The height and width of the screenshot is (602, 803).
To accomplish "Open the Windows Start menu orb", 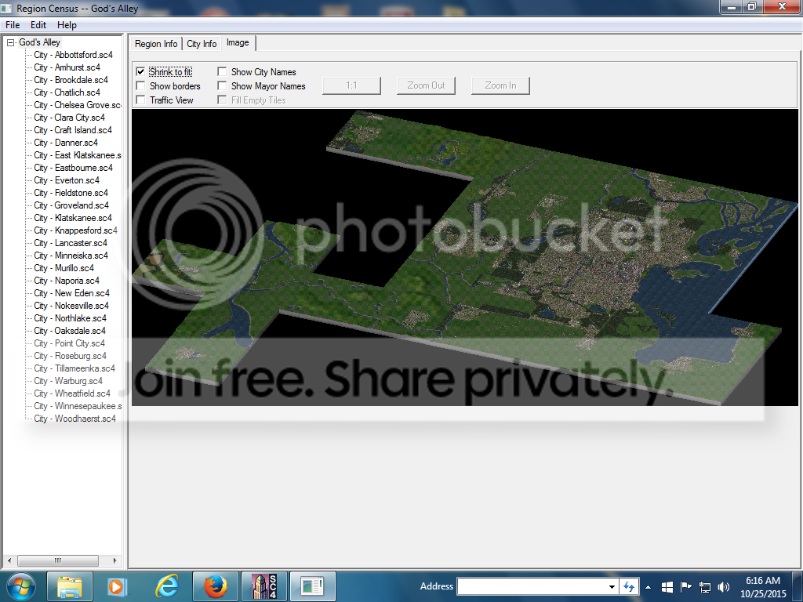I will 21,586.
